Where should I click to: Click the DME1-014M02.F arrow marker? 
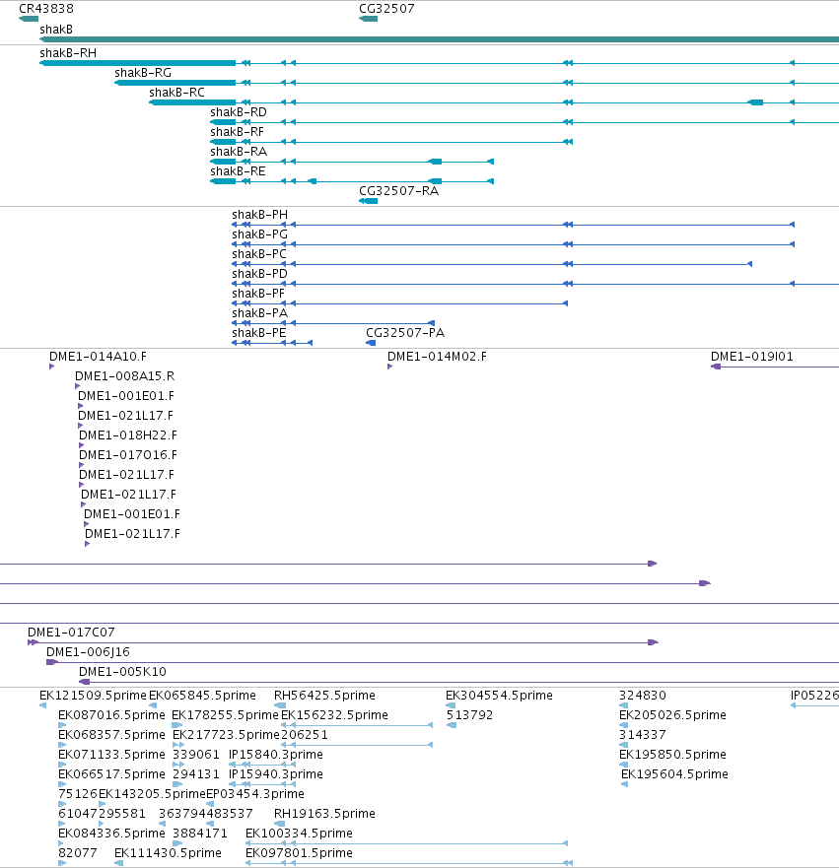click(389, 367)
